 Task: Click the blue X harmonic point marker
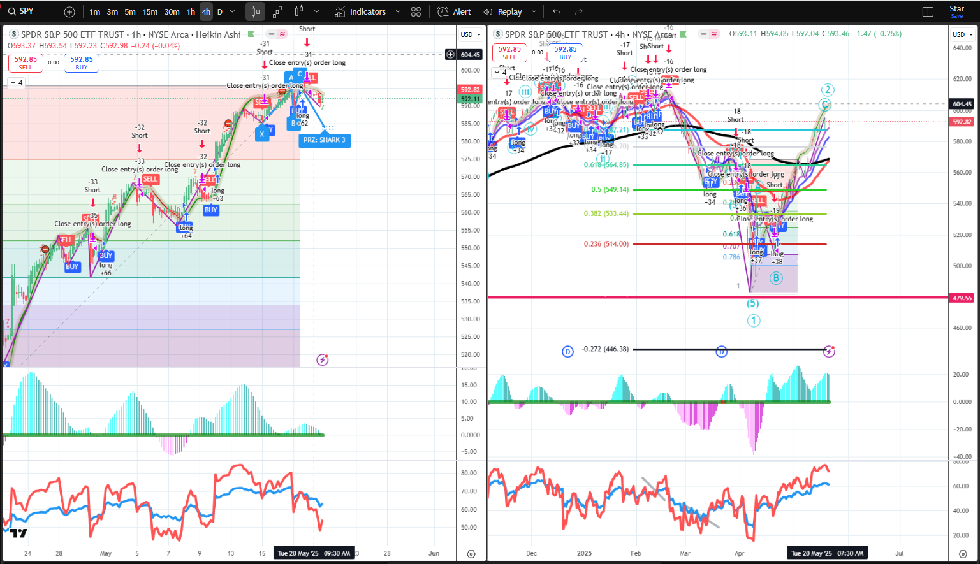[x=261, y=134]
